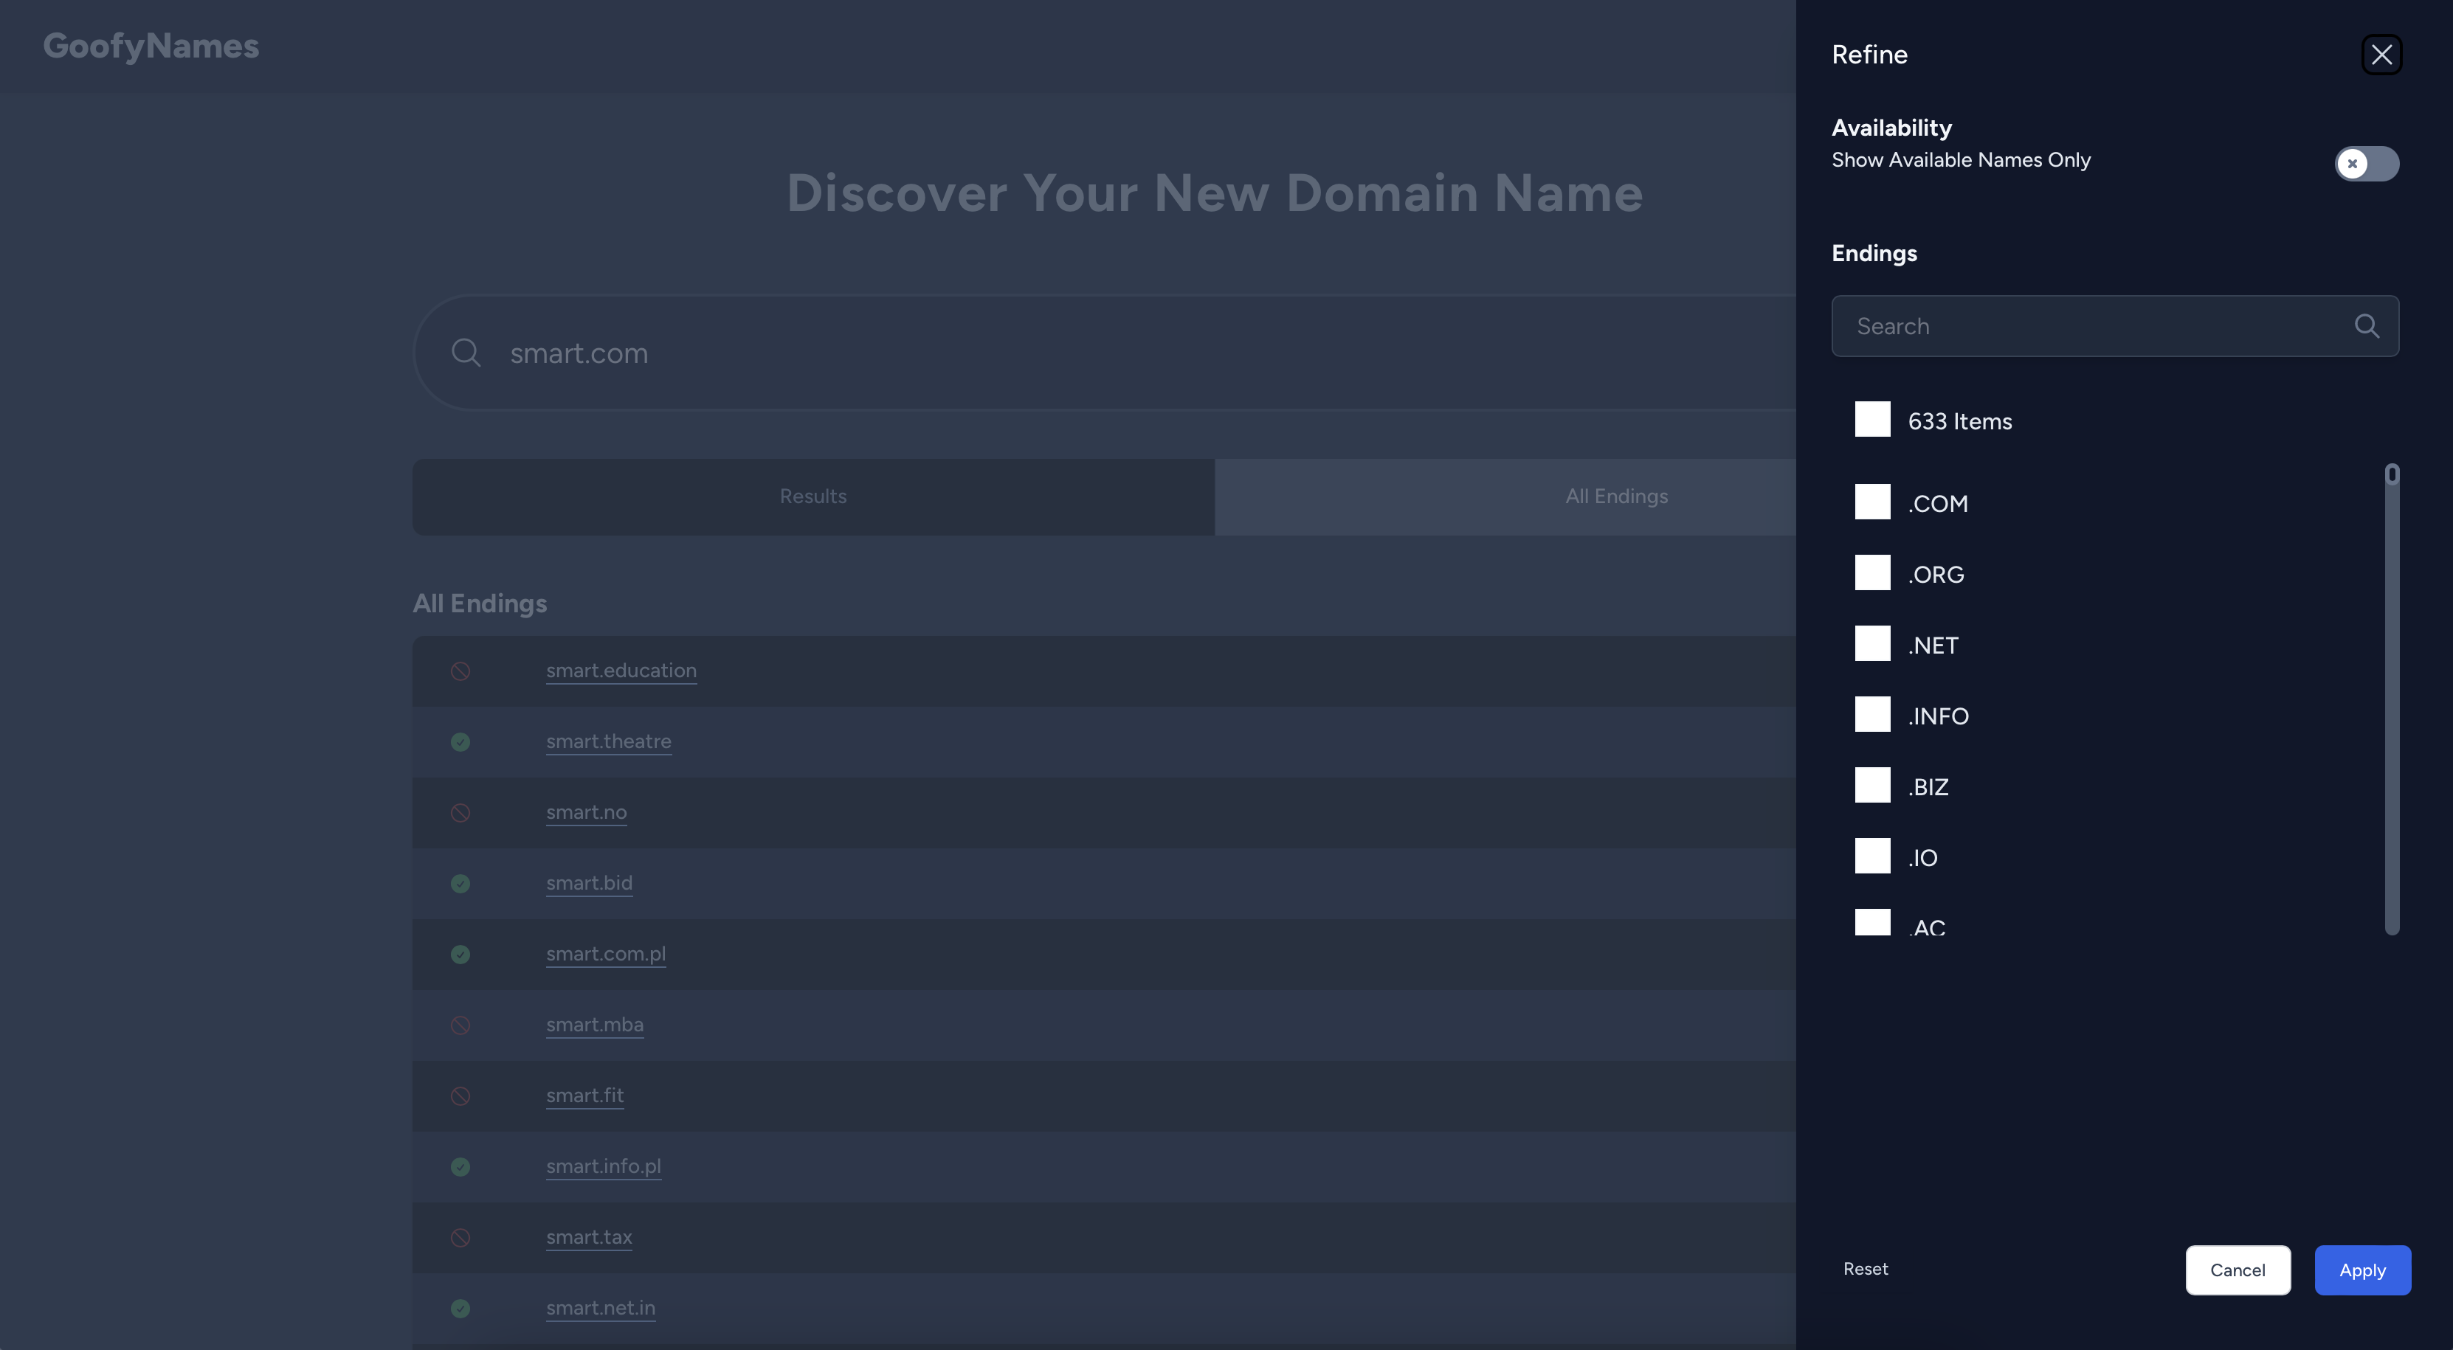The image size is (2453, 1350).
Task: Open the smart.info.pl link
Action: click(x=603, y=1166)
